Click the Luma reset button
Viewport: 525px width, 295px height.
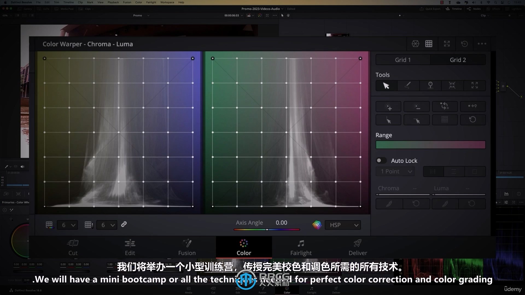[472, 204]
